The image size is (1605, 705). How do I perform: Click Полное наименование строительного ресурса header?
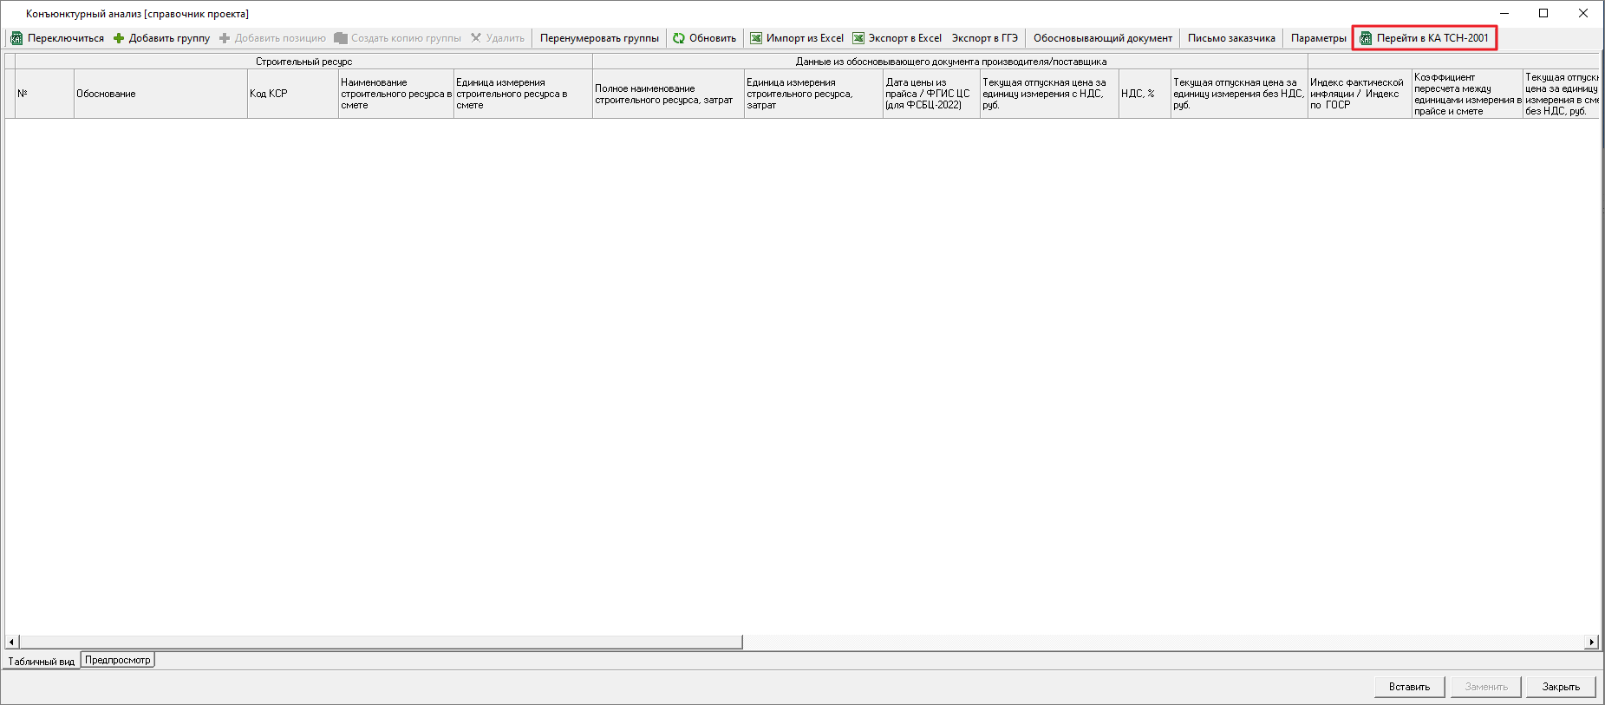pos(669,94)
